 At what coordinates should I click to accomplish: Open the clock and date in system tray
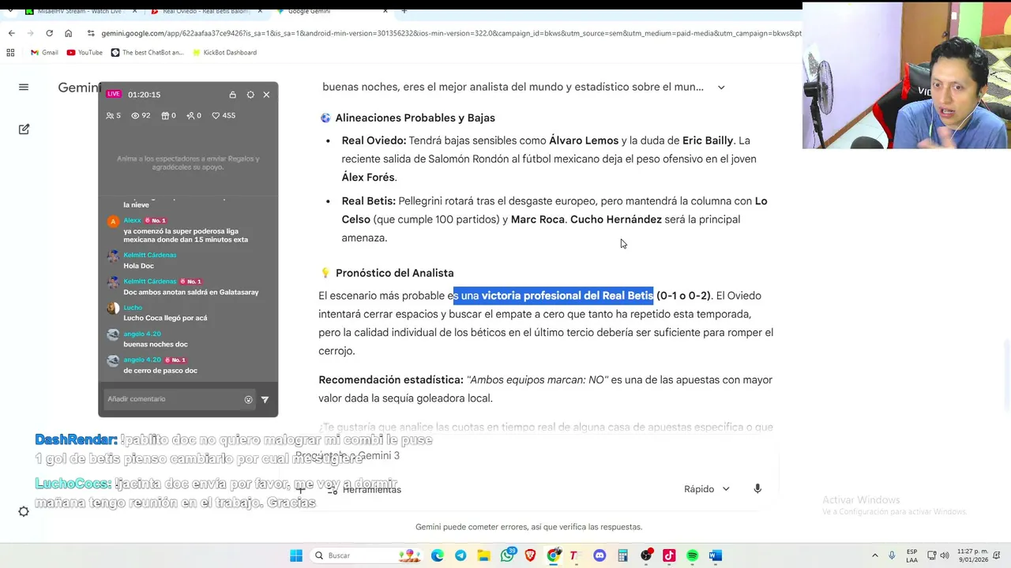pos(972,555)
